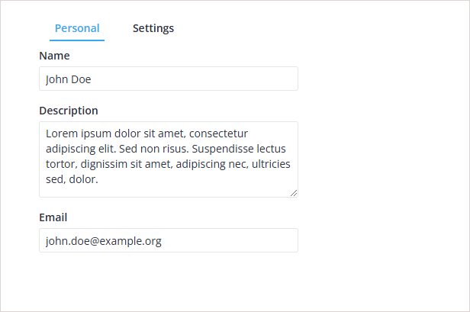This screenshot has width=470, height=312.
Task: Place cursor on "John" in Name field
Action: [x=56, y=79]
